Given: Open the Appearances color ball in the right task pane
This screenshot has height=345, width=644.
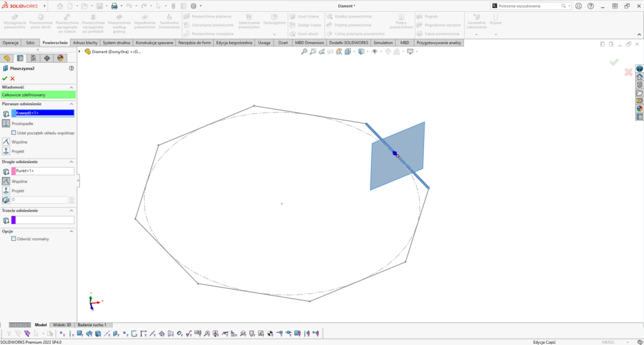Looking at the screenshot, I should pyautogui.click(x=640, y=108).
